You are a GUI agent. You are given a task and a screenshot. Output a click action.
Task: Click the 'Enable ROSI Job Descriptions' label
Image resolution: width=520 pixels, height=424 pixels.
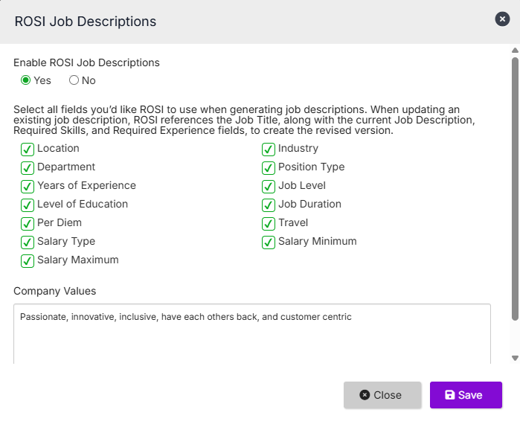click(x=86, y=62)
